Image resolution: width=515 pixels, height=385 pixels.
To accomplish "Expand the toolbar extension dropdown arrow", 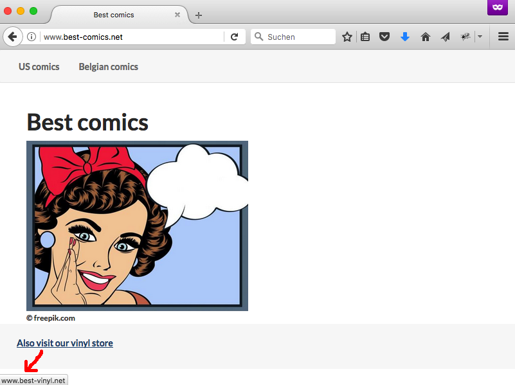I will point(480,37).
